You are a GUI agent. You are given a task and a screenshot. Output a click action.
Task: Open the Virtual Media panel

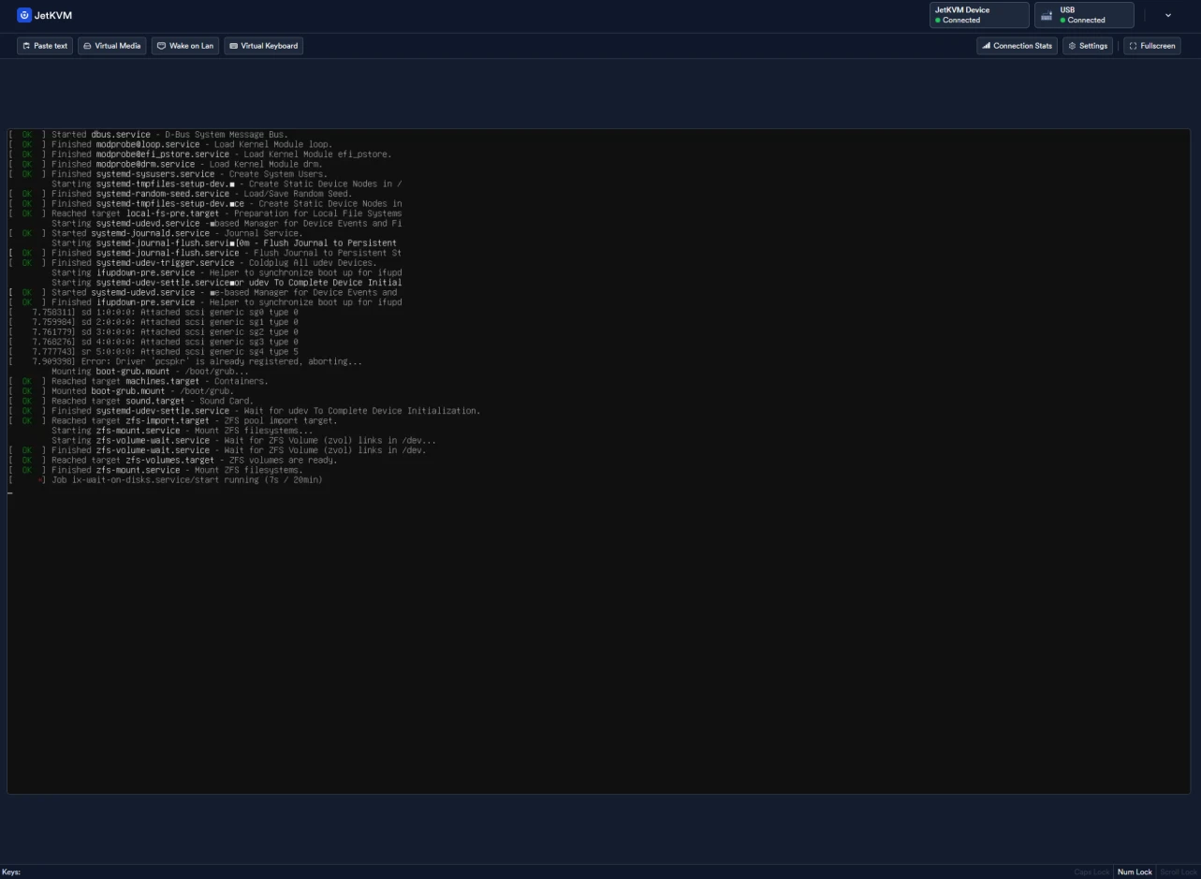[111, 46]
